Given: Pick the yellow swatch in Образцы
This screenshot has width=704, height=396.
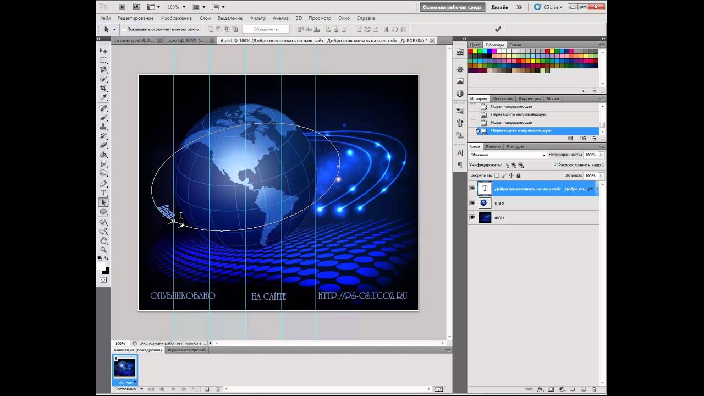Looking at the screenshot, I should [x=476, y=51].
